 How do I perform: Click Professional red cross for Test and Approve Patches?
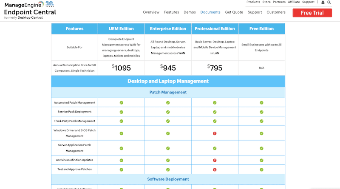[215, 170]
